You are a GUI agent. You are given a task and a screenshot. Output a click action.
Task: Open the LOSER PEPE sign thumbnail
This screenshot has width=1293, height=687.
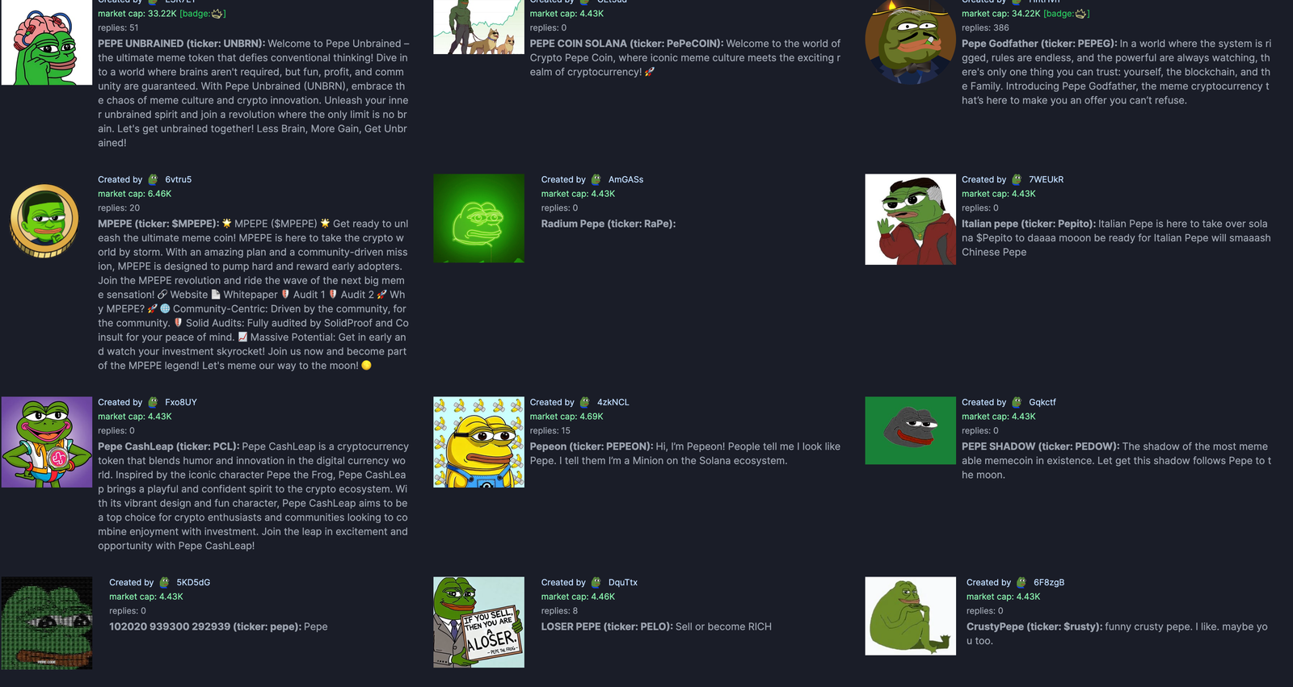478,622
